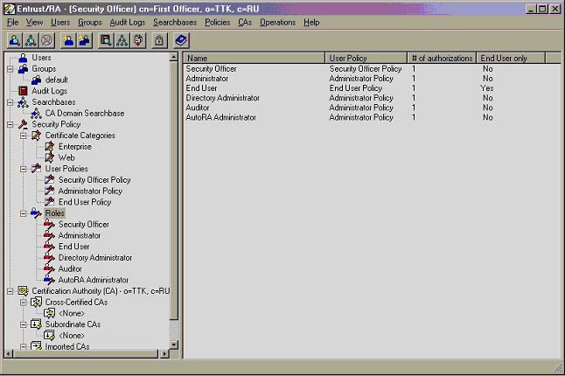Click the search audit logs toolbar icon
This screenshot has width=565, height=376.
pyautogui.click(x=106, y=40)
